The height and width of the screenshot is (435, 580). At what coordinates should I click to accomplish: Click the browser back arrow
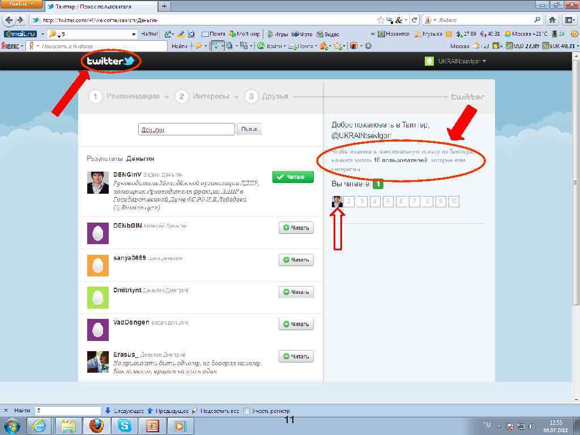(x=9, y=20)
